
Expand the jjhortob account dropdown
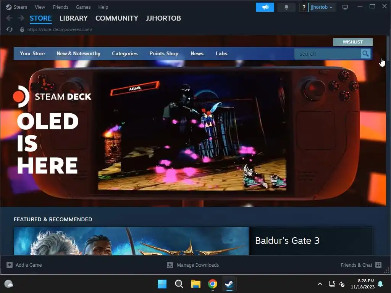[x=322, y=7]
